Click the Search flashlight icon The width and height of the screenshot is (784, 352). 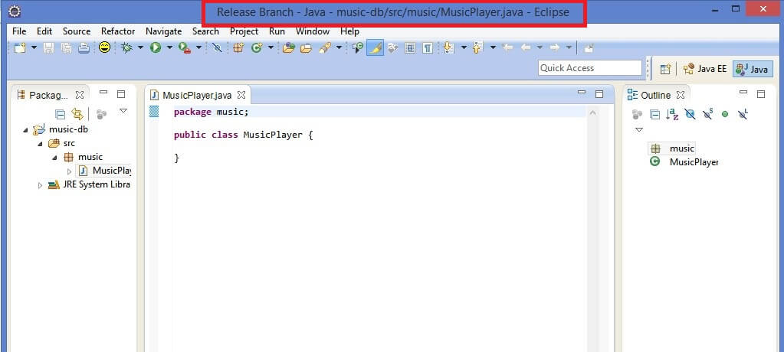click(325, 48)
